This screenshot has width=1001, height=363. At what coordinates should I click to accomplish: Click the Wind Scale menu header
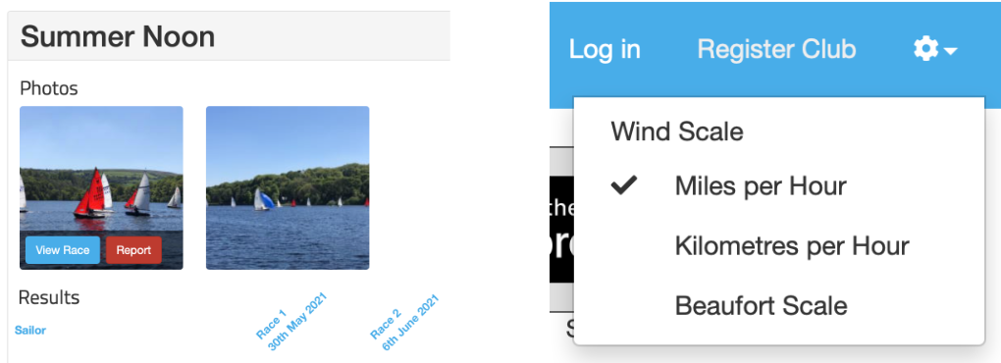point(677,132)
